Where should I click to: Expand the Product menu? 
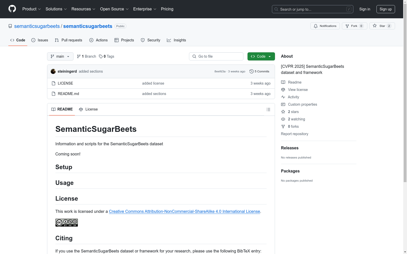tap(32, 9)
